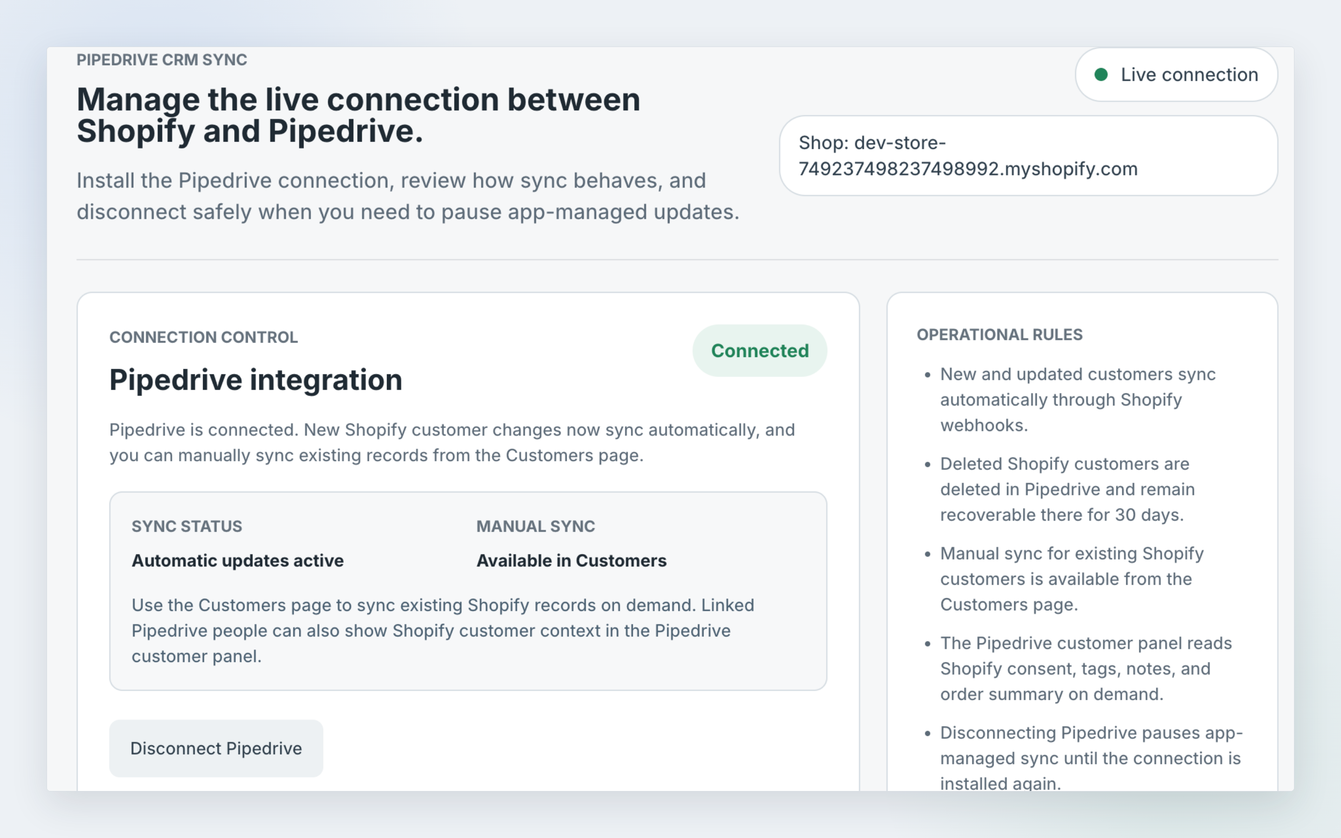Click 'Use the Customers page to sync' paragraph

[x=443, y=631]
